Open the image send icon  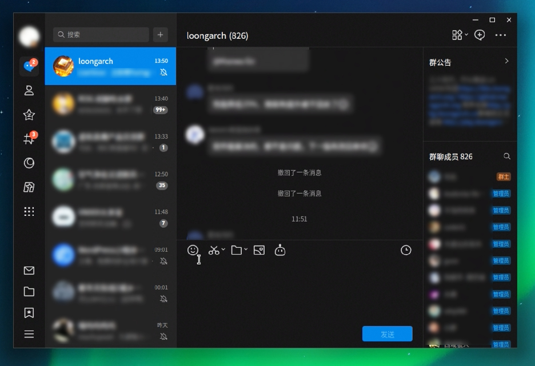tap(259, 250)
